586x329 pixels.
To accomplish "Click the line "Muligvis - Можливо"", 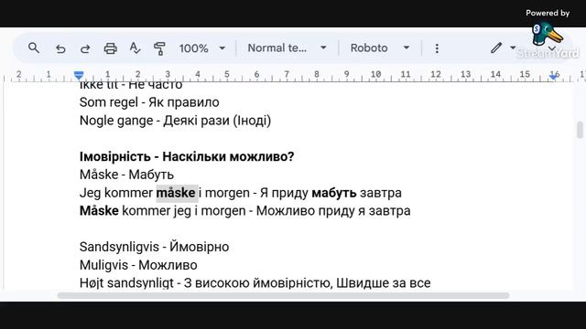I will (x=138, y=265).
